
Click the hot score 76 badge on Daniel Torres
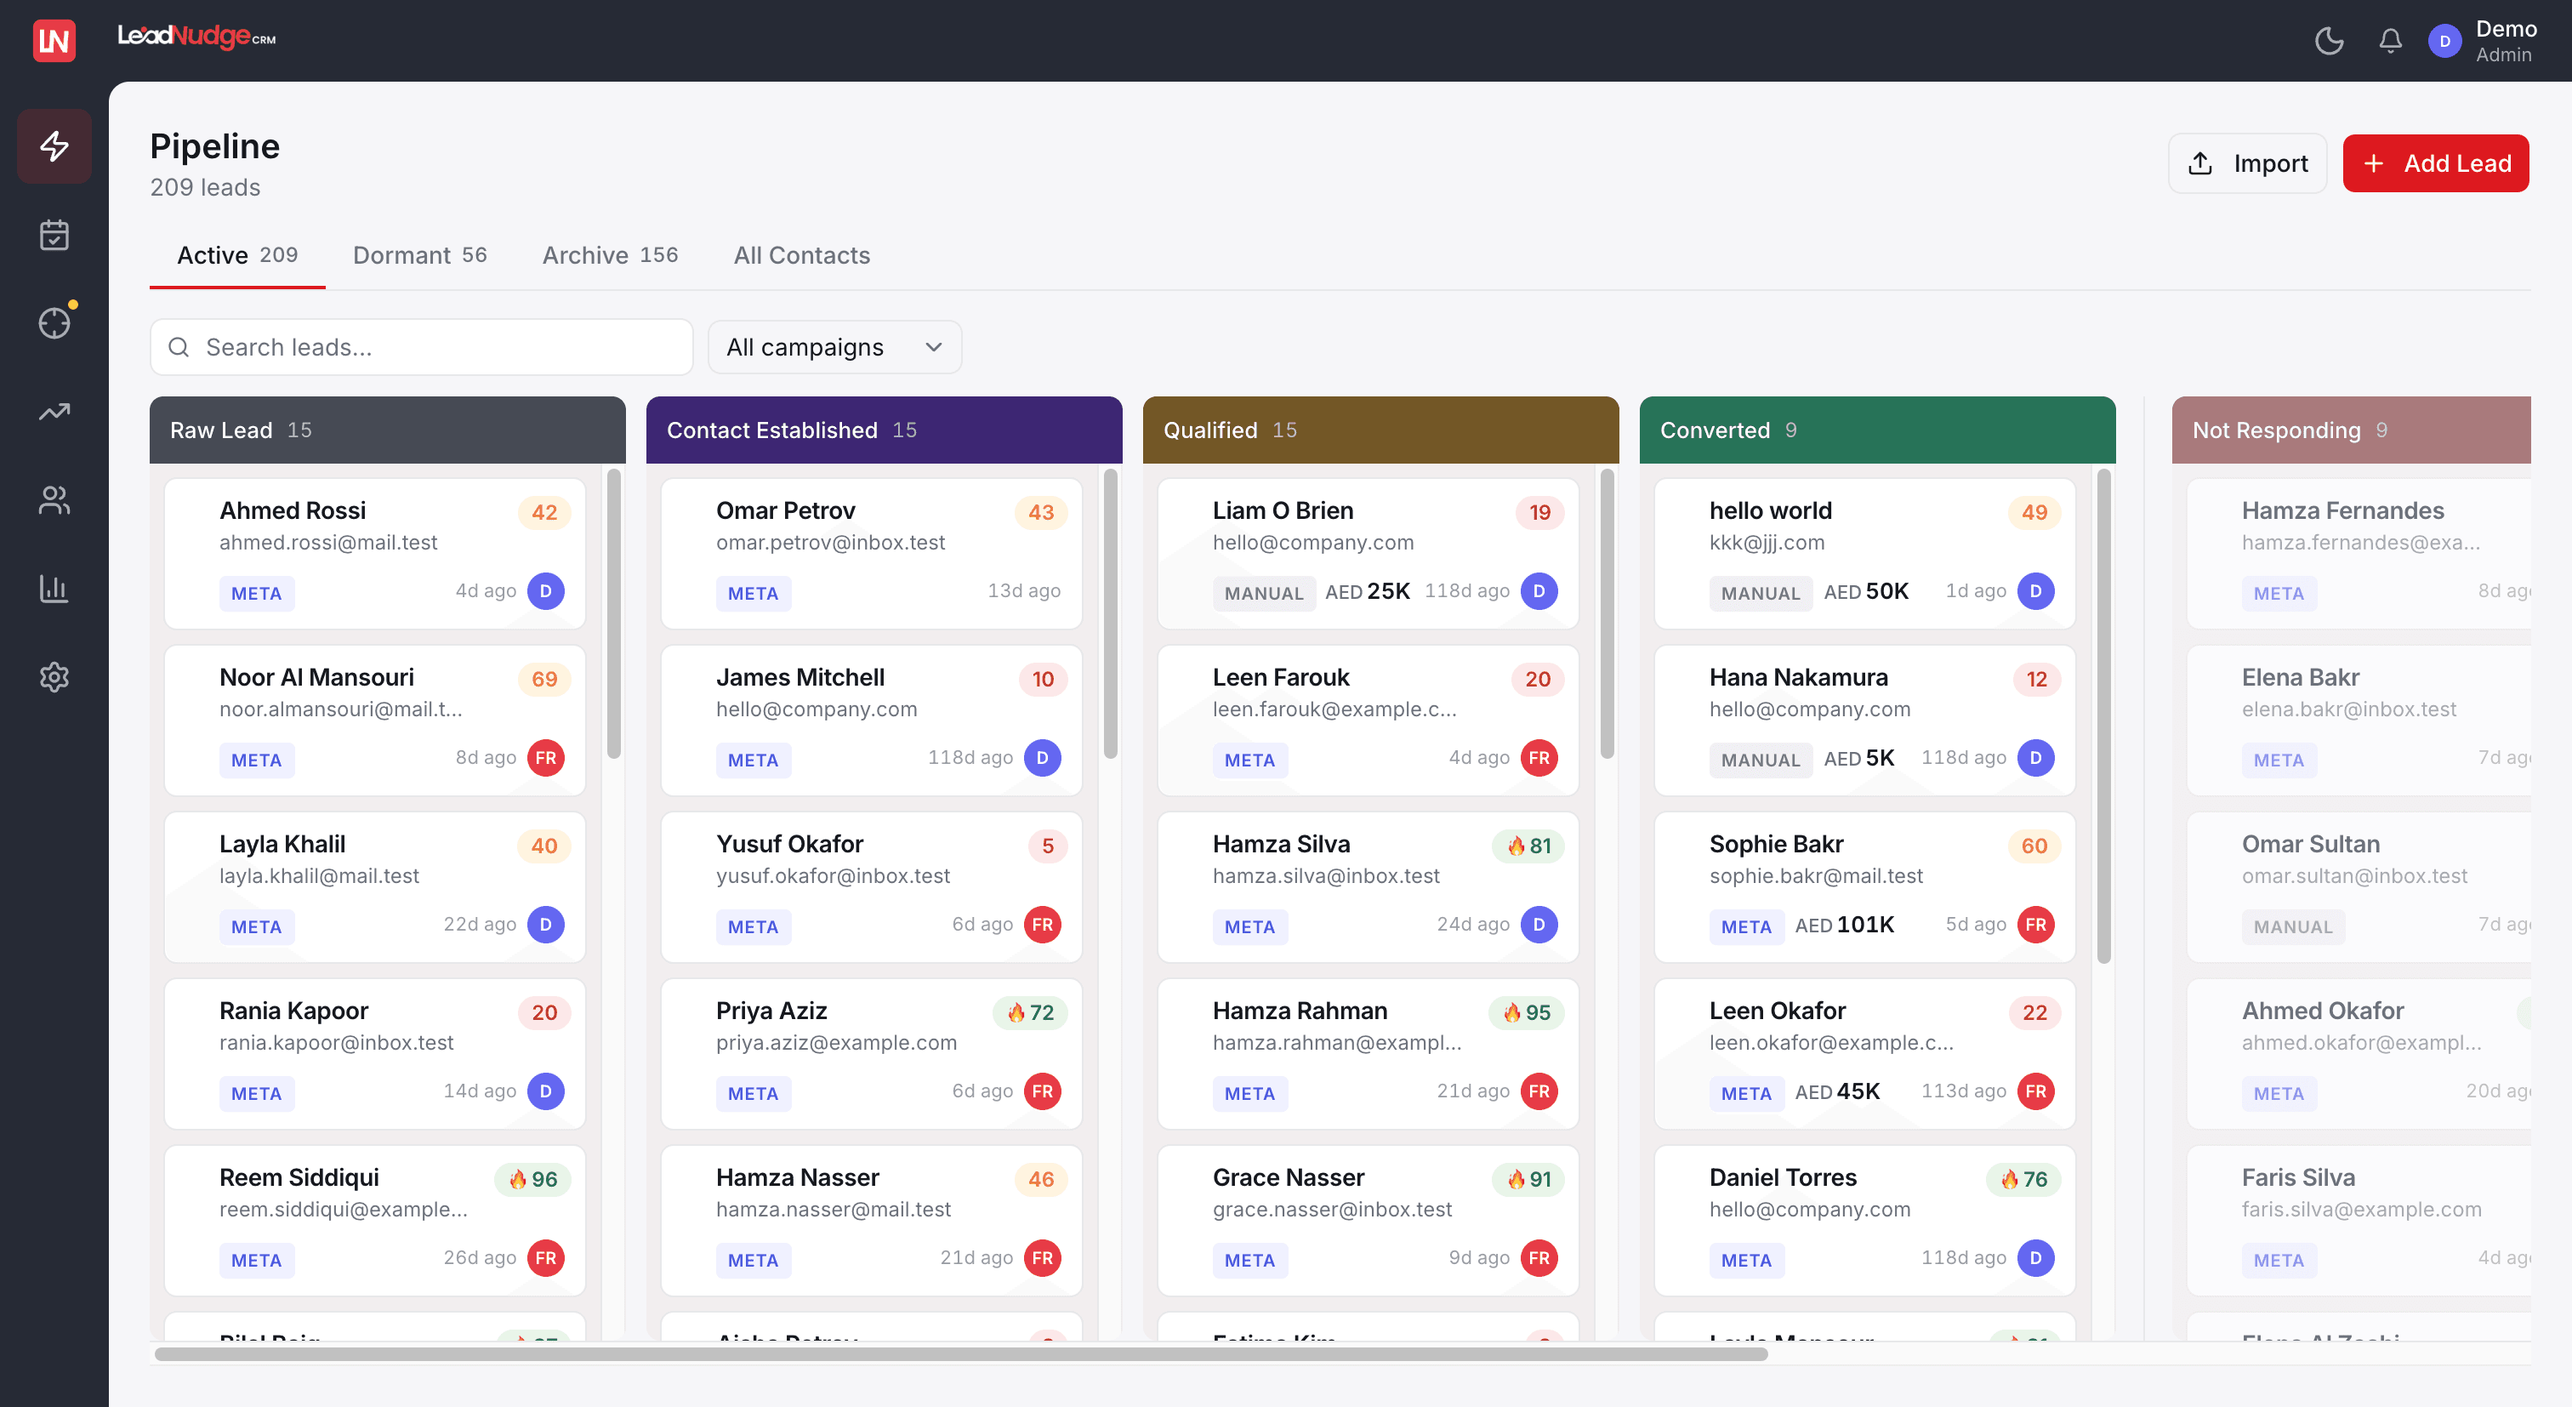[2024, 1179]
